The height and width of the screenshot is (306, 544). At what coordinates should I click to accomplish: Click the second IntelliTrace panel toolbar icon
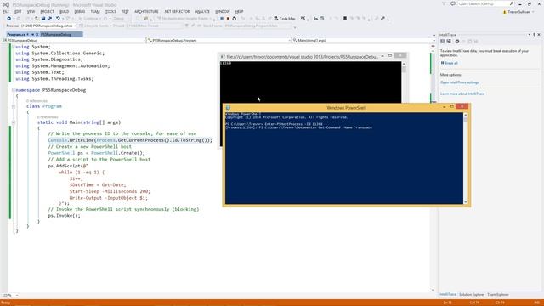[449, 42]
